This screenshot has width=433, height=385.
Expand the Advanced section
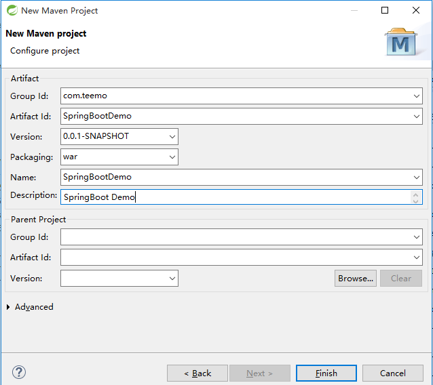click(x=8, y=307)
